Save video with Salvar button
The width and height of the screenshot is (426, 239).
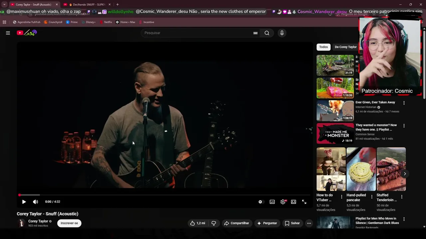pos(292,223)
